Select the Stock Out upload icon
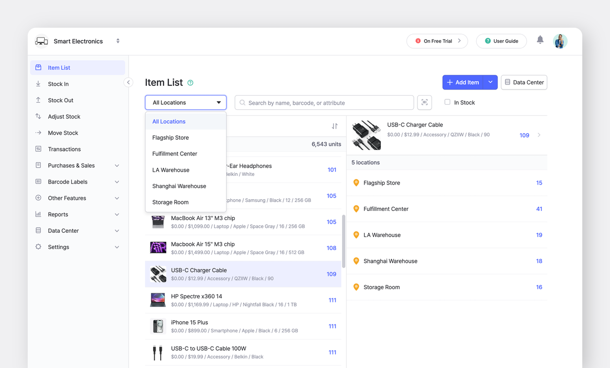610x368 pixels. pyautogui.click(x=39, y=100)
